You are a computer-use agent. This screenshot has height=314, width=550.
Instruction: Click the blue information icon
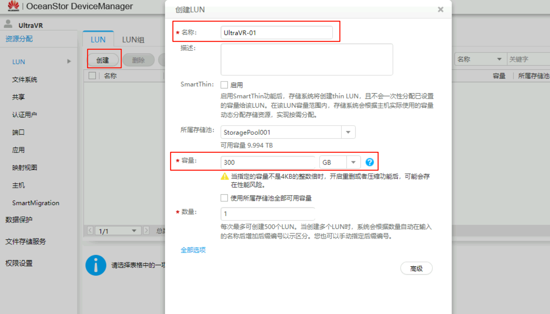[96, 265]
